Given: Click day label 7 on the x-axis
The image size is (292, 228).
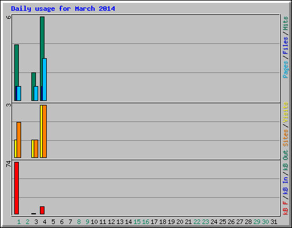Looking at the screenshot, I should coord(70,222).
